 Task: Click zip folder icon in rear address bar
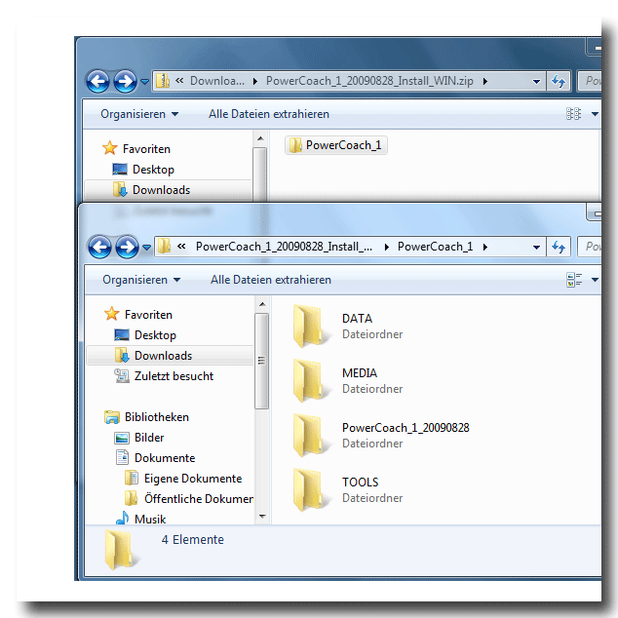click(163, 81)
